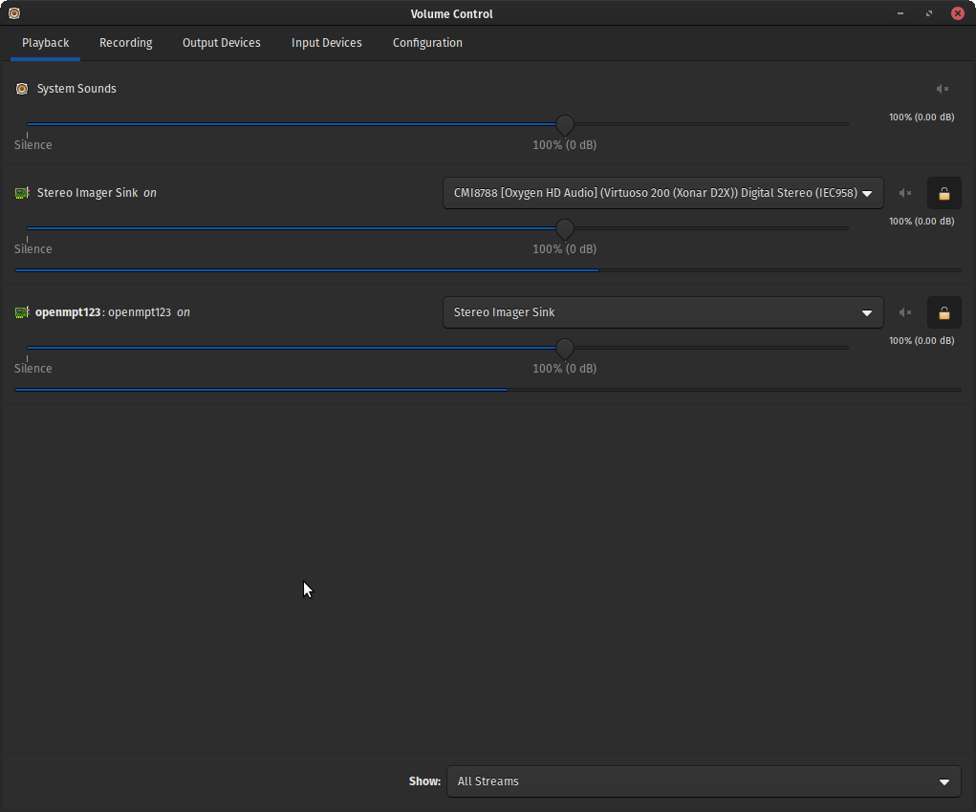Click the 'Stereo Imager Sink on' stream label
Screen dimensions: 976x812
click(97, 193)
